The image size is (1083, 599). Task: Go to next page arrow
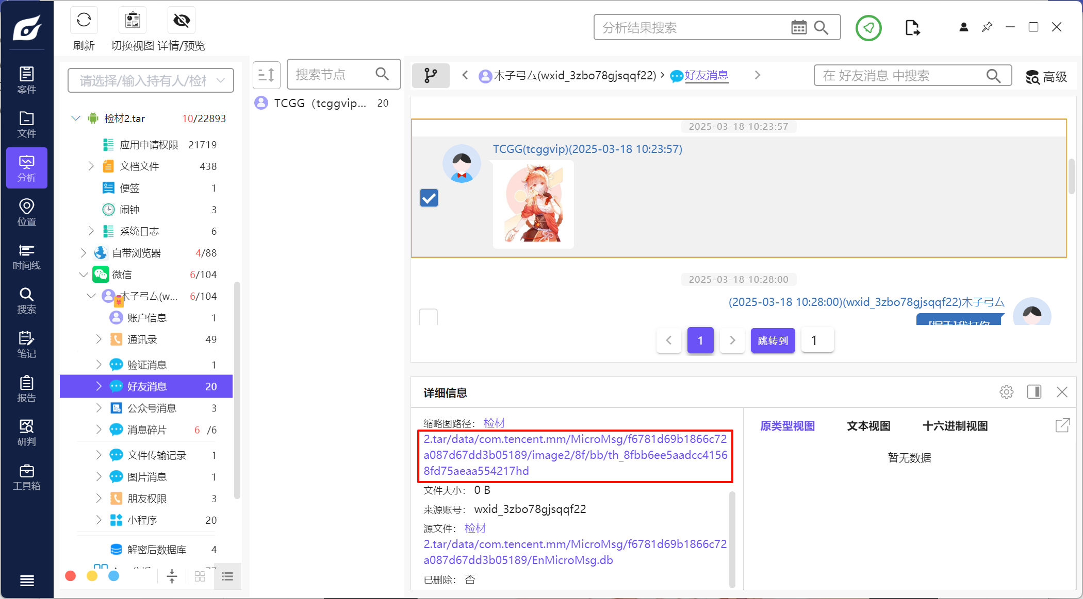tap(732, 340)
